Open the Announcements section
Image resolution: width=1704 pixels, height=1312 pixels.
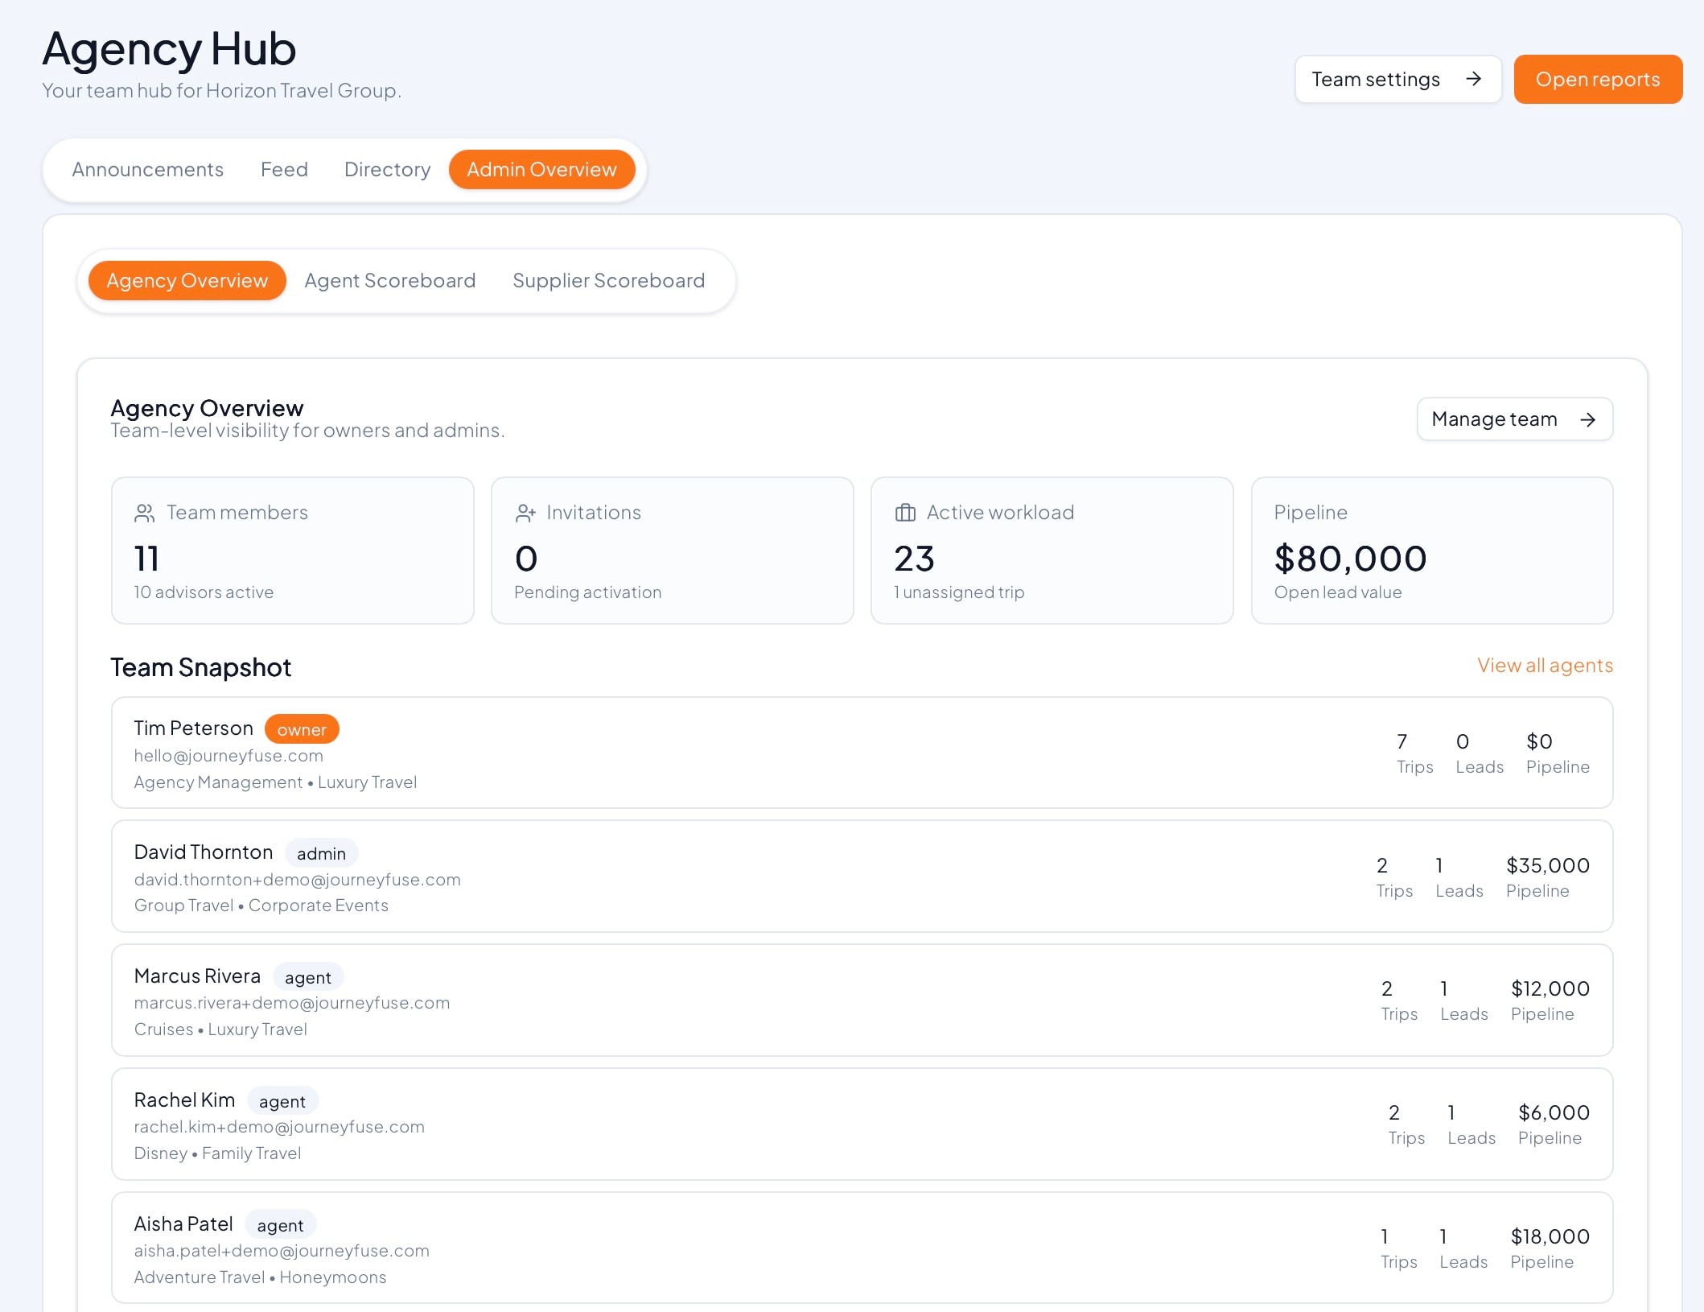[x=148, y=169]
